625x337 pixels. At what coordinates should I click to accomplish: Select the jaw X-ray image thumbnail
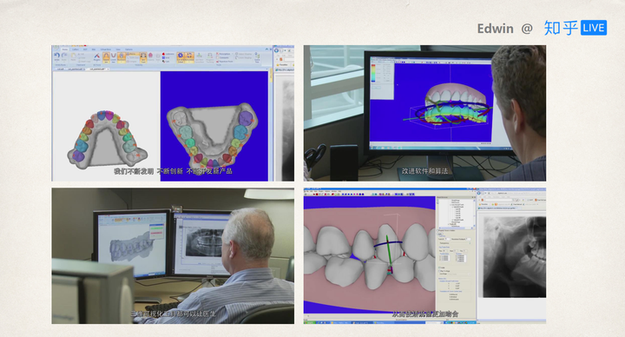pyautogui.click(x=514, y=257)
